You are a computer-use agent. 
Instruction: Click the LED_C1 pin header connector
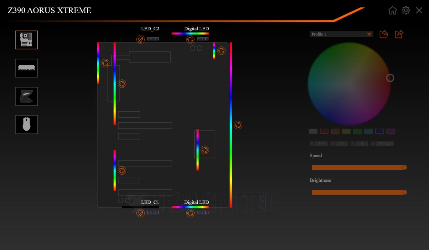point(153,213)
